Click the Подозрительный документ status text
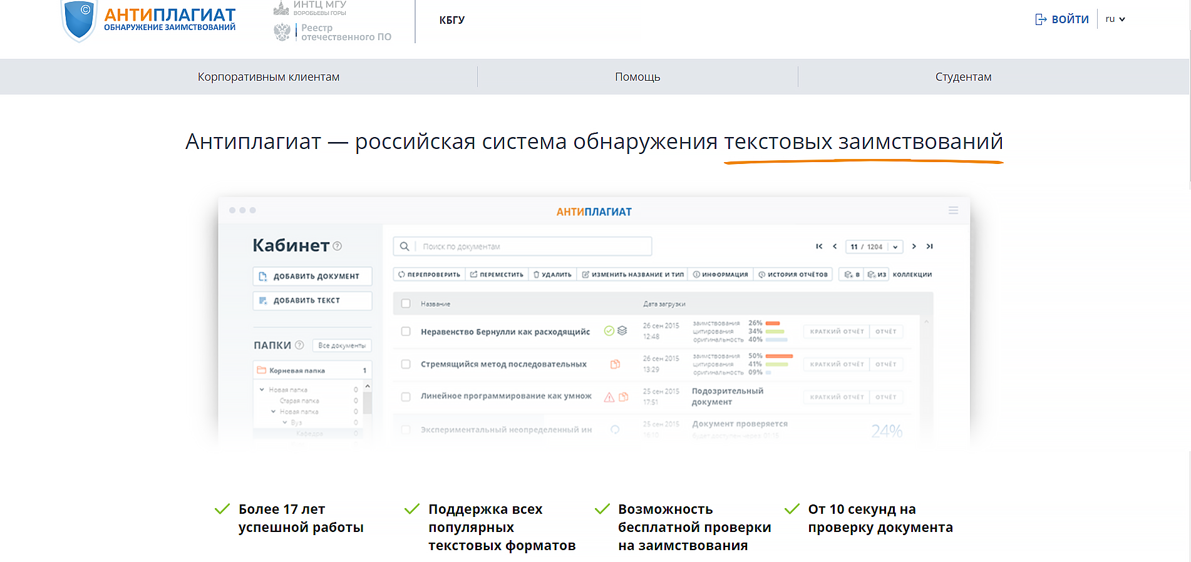1191x562 pixels. click(x=727, y=396)
